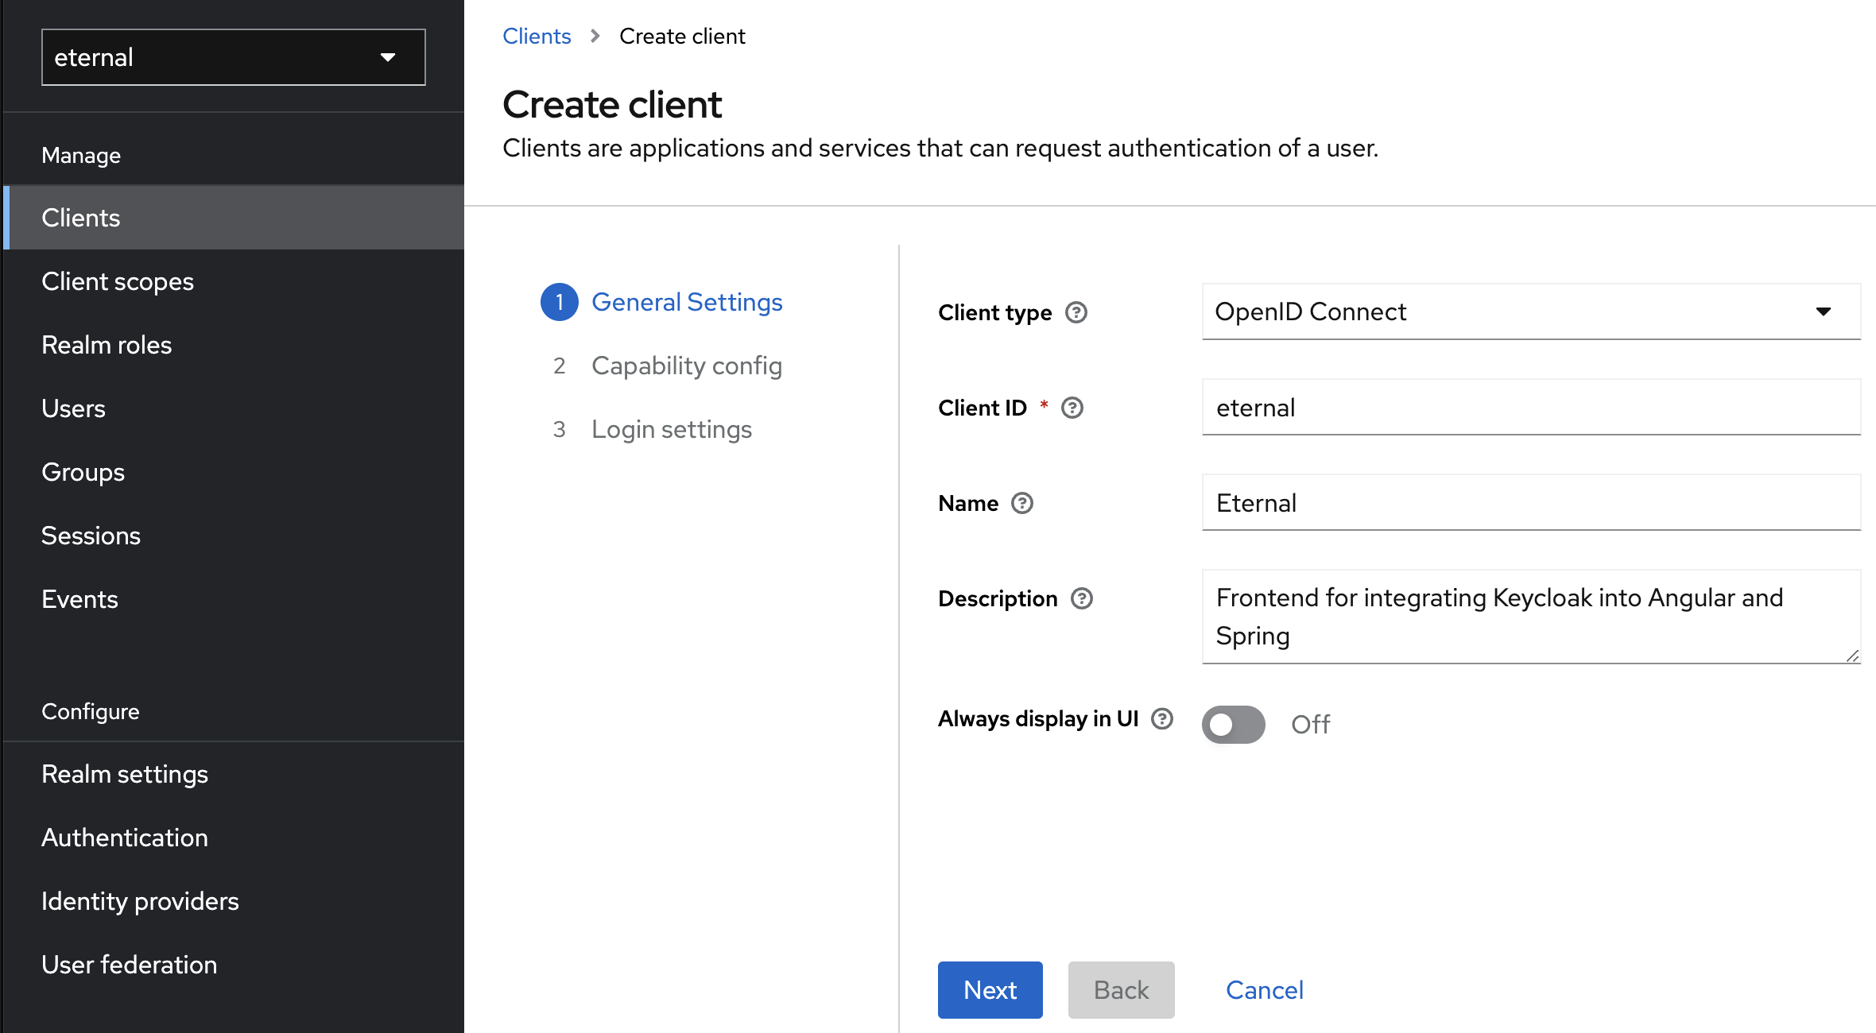Follow the Clients breadcrumb link

coord(537,36)
